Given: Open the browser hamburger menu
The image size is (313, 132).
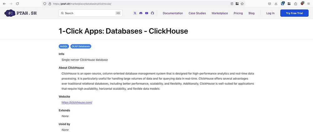Looking at the screenshot, I should [x=309, y=3].
